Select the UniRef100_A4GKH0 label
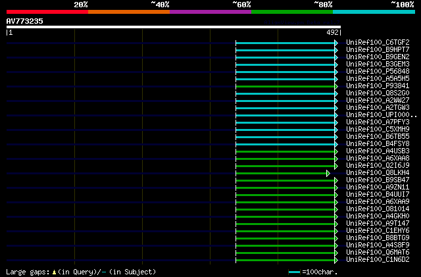The height and width of the screenshot is (277, 421). click(378, 216)
